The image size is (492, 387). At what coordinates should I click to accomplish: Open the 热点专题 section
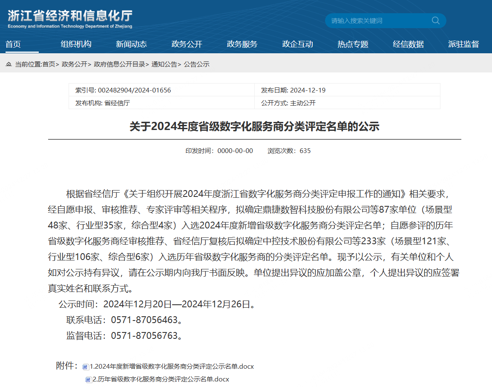[353, 44]
